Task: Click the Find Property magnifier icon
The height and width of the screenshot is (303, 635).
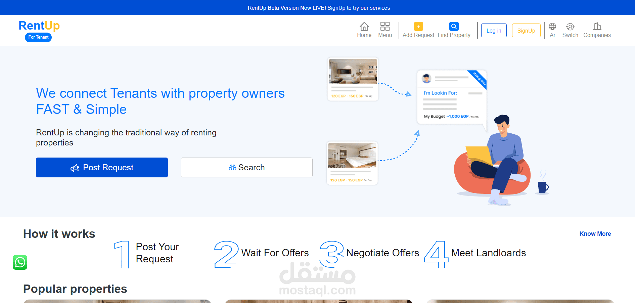Action: pos(454,26)
